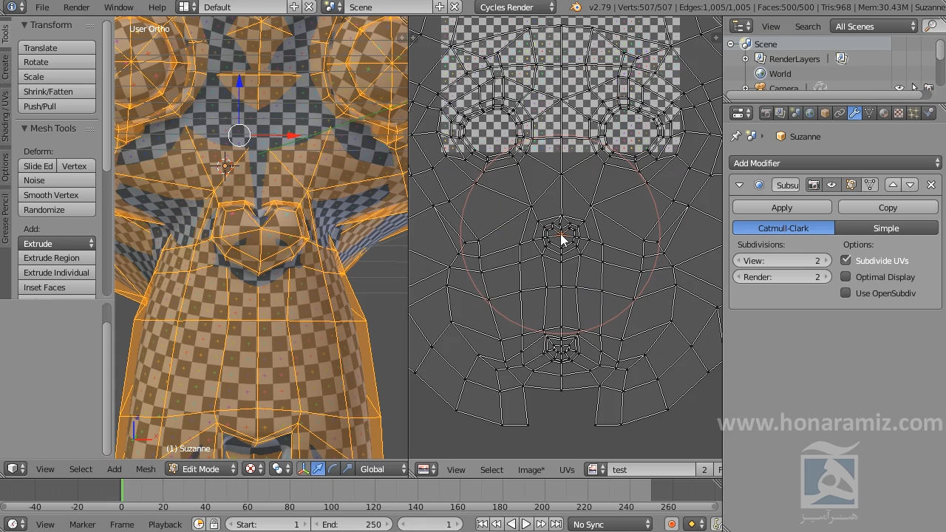Toggle automatic keyframe record button
This screenshot has width=946, height=532.
coord(671,525)
